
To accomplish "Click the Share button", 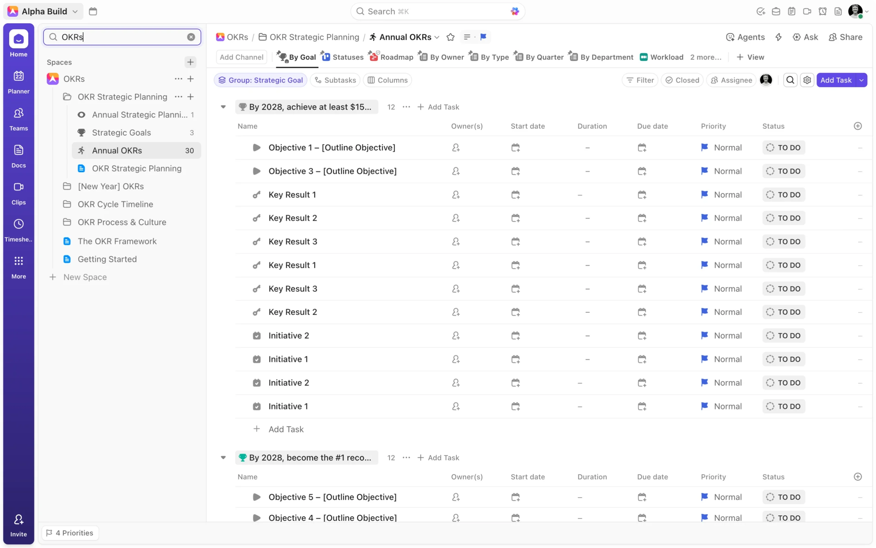I will click(846, 37).
